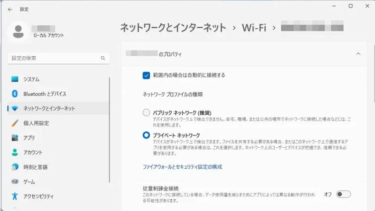
Task: Click the 個人用設定 paintbrush icon
Action: click(15, 123)
